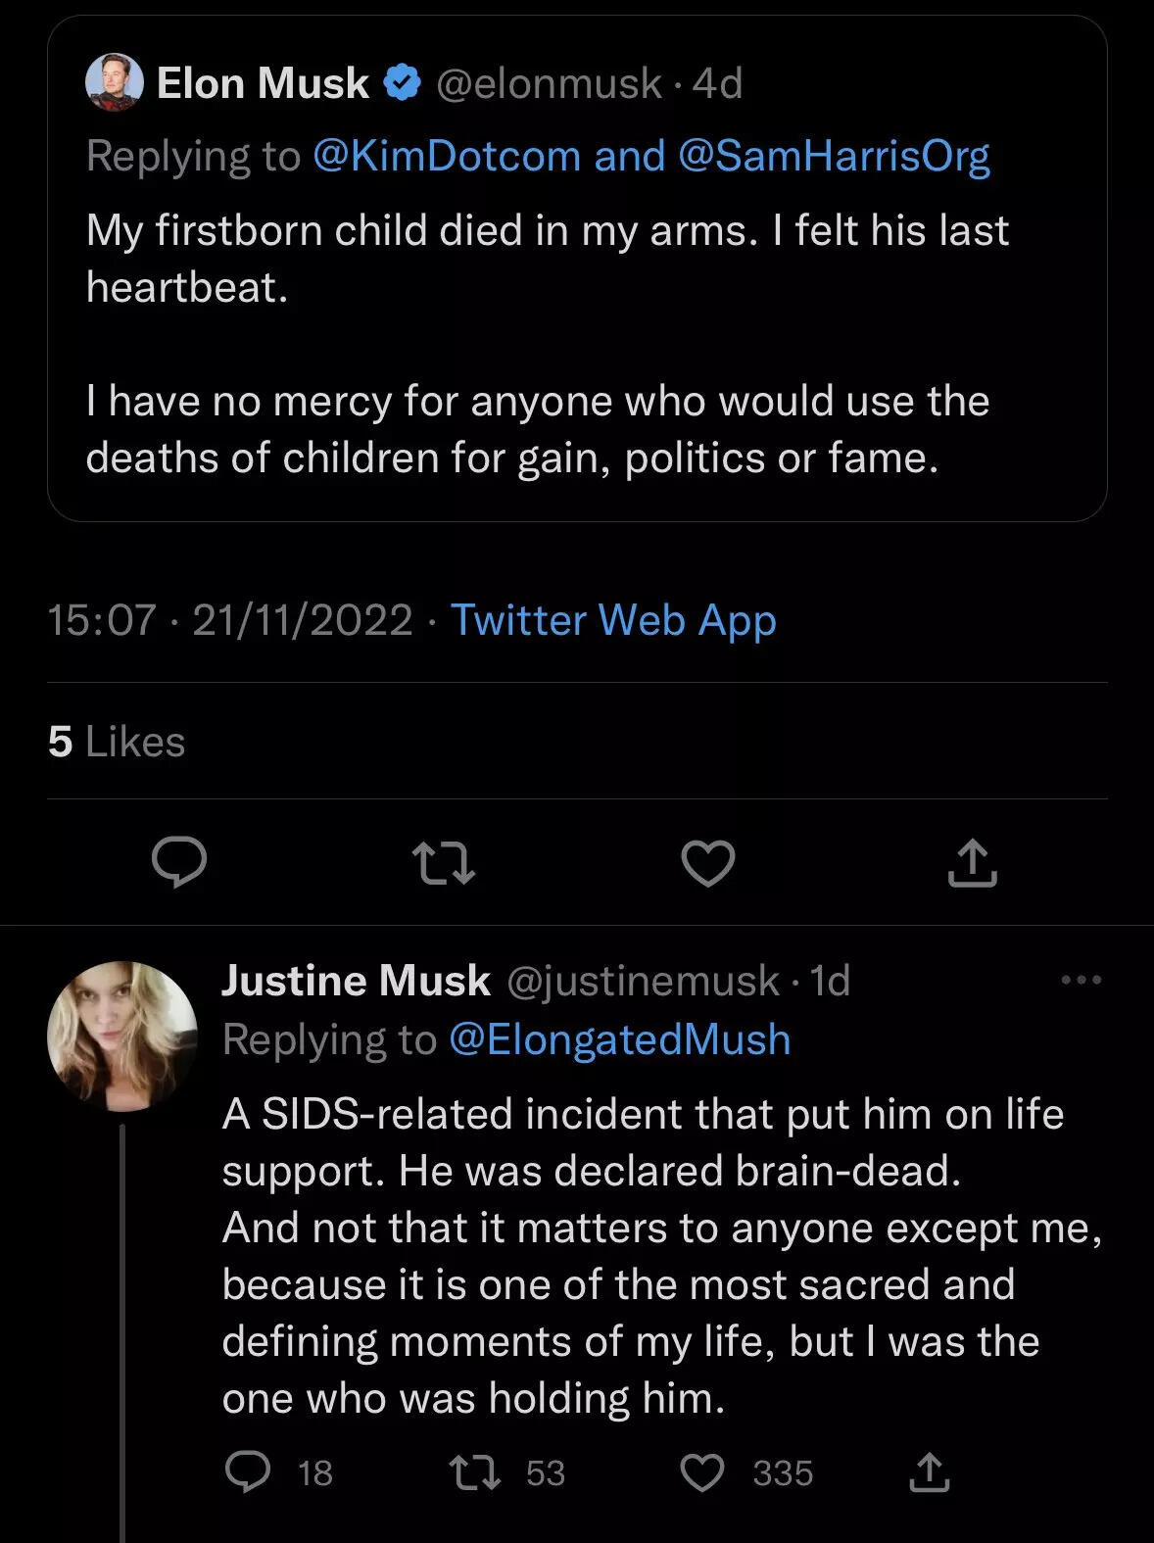Open the @justinemusk handle
The image size is (1154, 1543).
(x=642, y=981)
